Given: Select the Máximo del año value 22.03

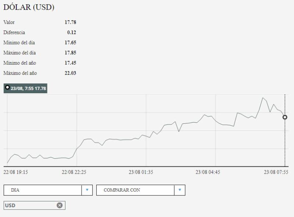Looking at the screenshot, I should point(70,73).
